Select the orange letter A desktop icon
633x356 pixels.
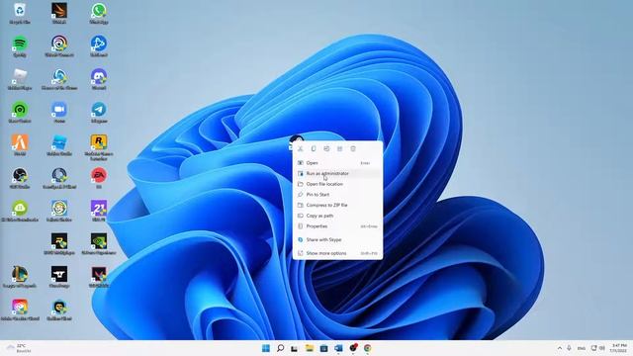20,145
